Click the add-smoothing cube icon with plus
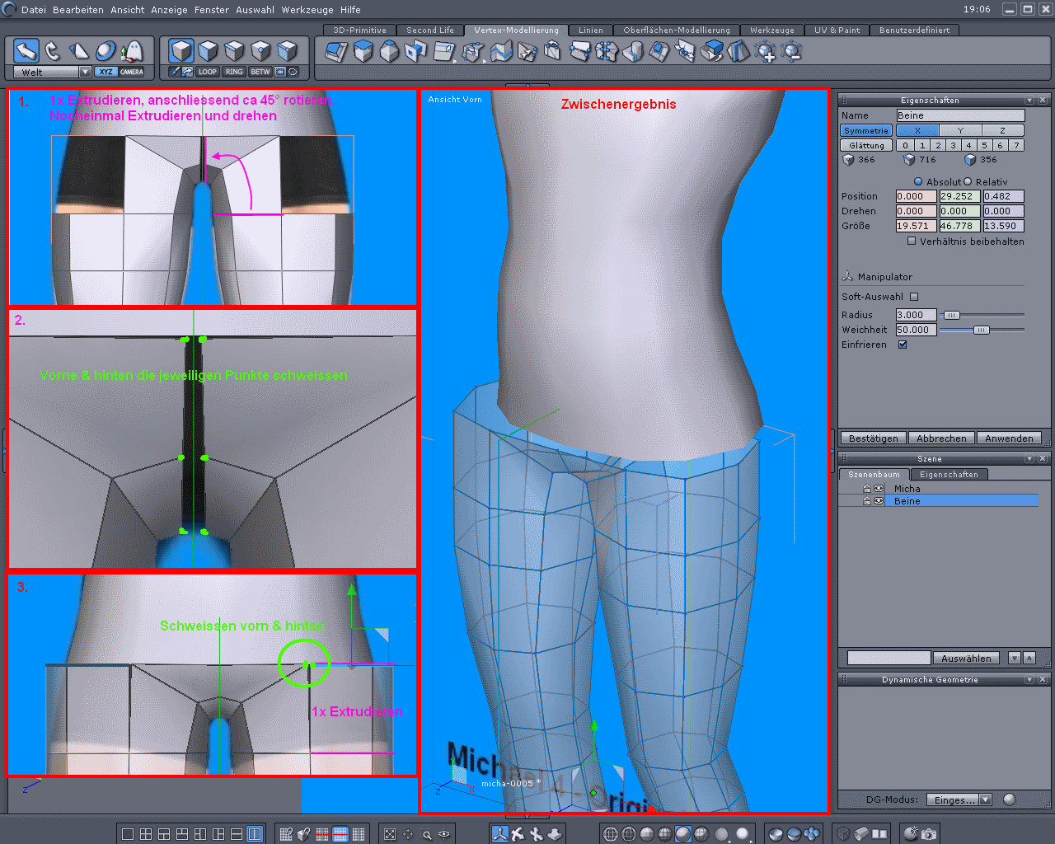 766,52
